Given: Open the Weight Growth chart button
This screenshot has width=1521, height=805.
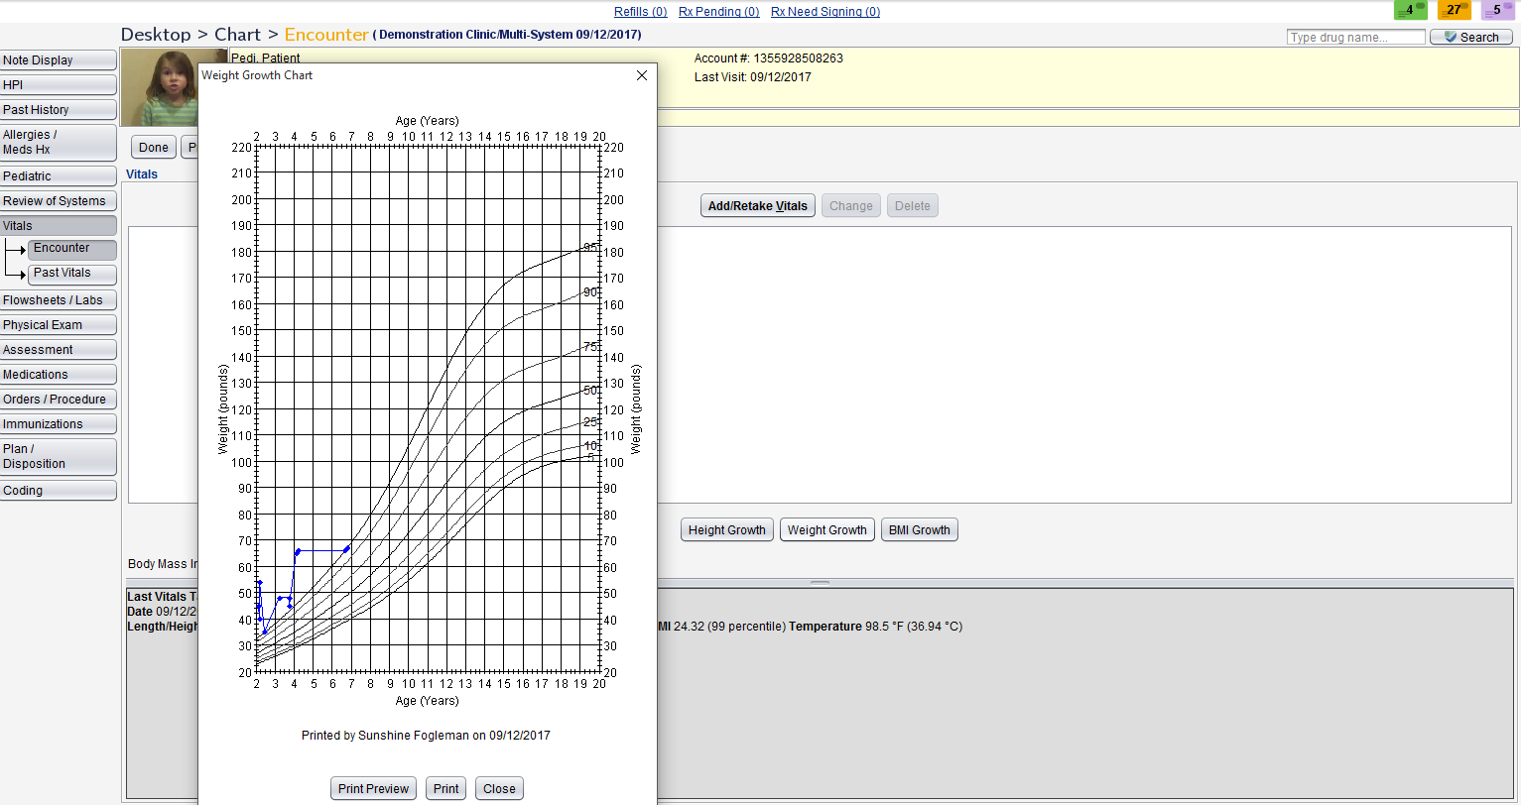Looking at the screenshot, I should click(x=827, y=530).
